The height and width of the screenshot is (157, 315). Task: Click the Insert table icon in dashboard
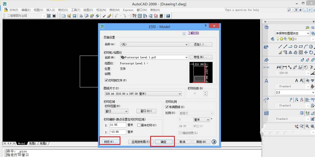[301, 113]
